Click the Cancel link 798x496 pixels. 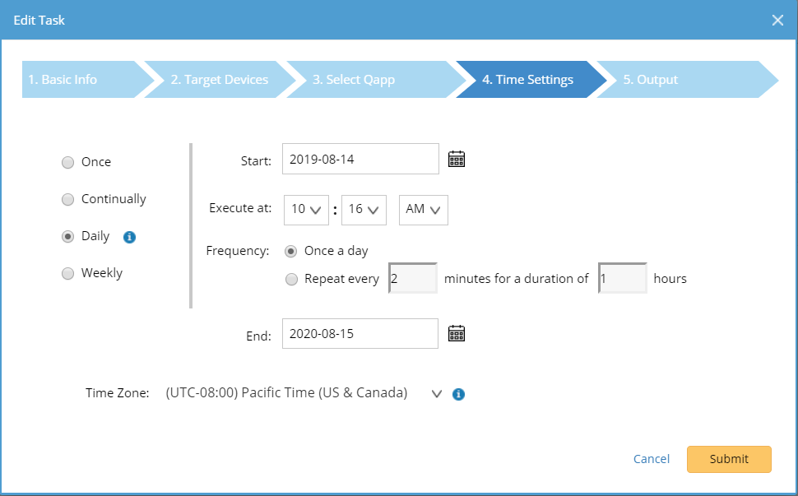[x=651, y=459]
